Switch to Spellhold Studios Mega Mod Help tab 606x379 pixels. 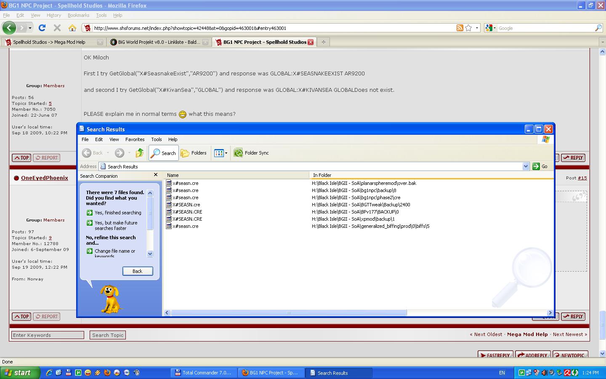(x=53, y=42)
